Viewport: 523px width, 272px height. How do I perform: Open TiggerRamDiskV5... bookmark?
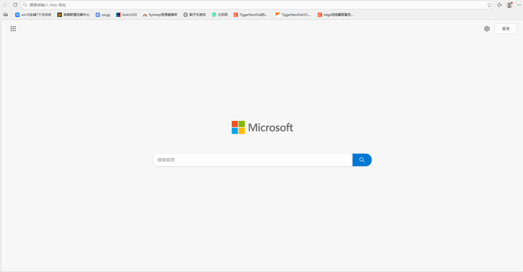(293, 15)
